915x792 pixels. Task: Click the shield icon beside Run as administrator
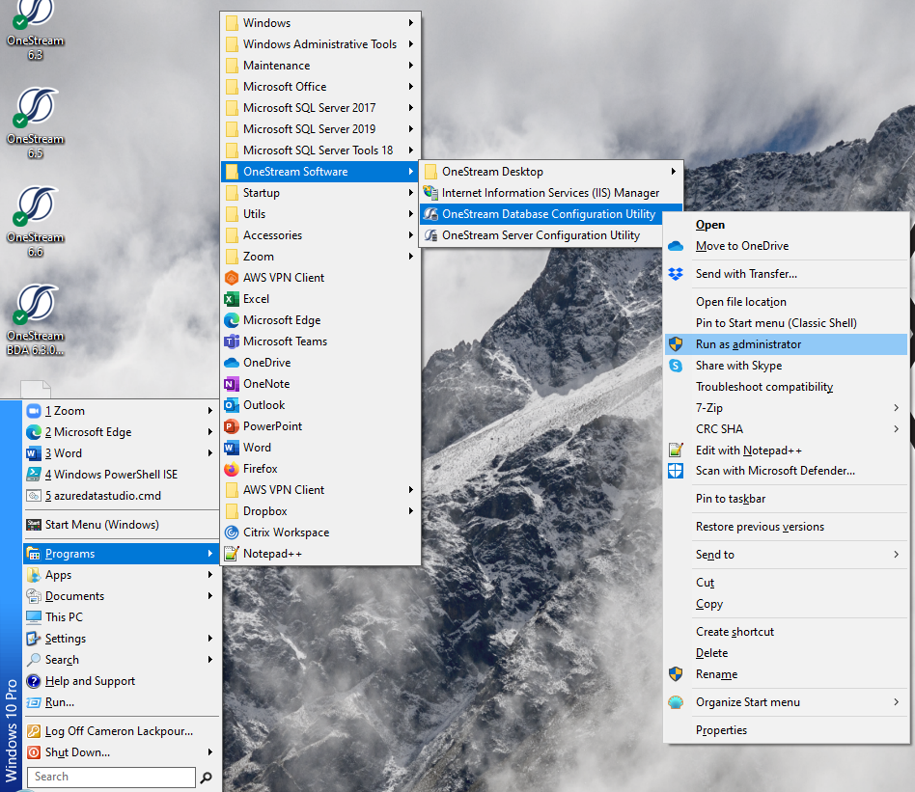coord(676,344)
